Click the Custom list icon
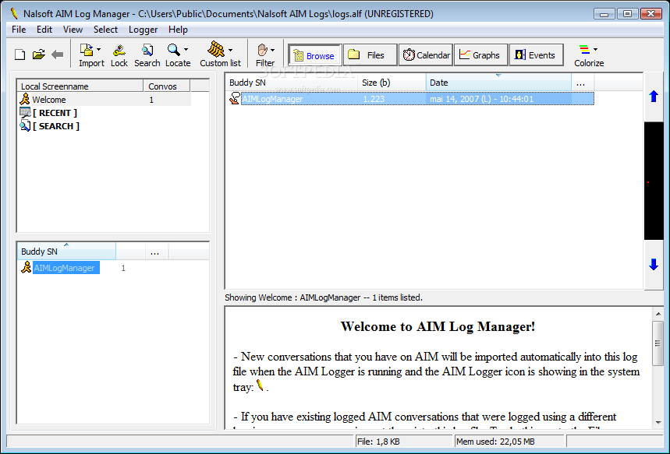Screen dimensions: 670x454 (216, 50)
